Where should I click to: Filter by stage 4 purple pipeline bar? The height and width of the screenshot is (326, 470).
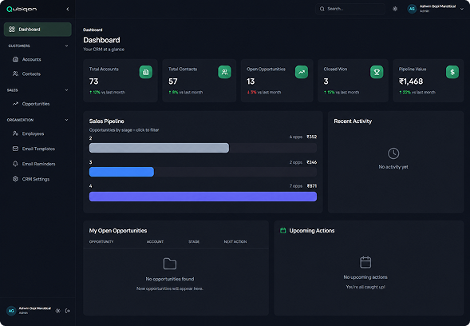coord(203,197)
